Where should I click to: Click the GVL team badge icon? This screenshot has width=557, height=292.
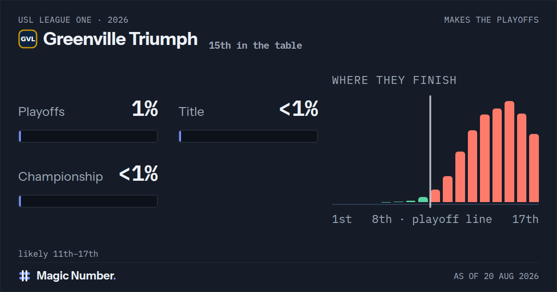click(28, 39)
